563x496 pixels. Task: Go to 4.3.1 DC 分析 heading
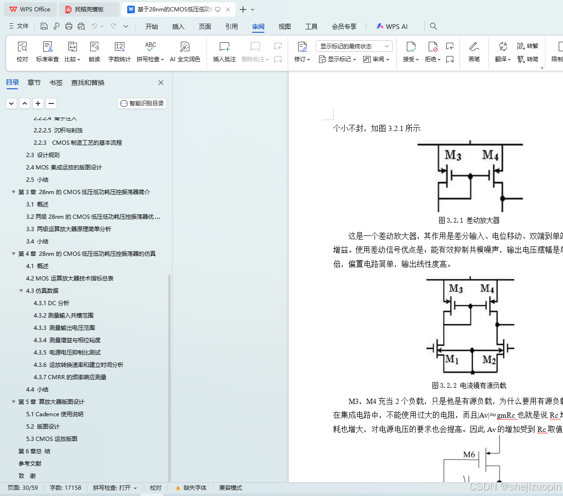coord(51,303)
